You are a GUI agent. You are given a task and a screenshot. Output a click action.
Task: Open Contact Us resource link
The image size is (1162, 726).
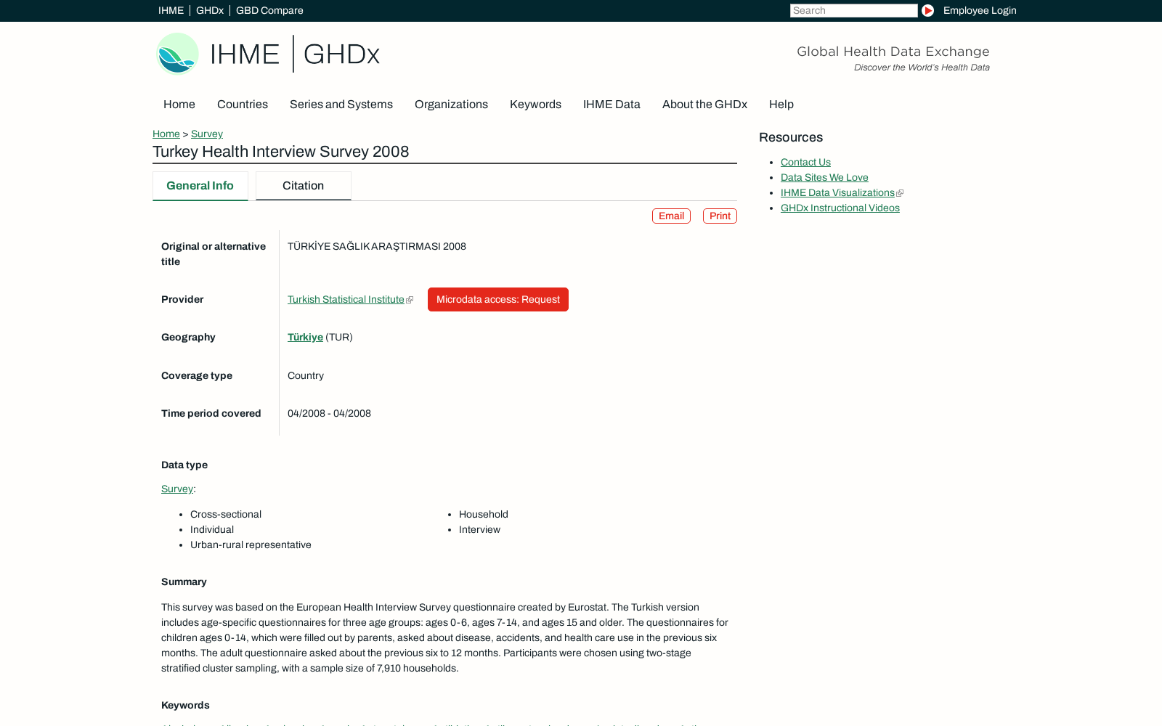coord(805,163)
